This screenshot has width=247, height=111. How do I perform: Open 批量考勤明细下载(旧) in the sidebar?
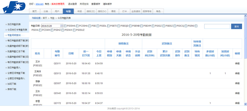(x=18, y=57)
